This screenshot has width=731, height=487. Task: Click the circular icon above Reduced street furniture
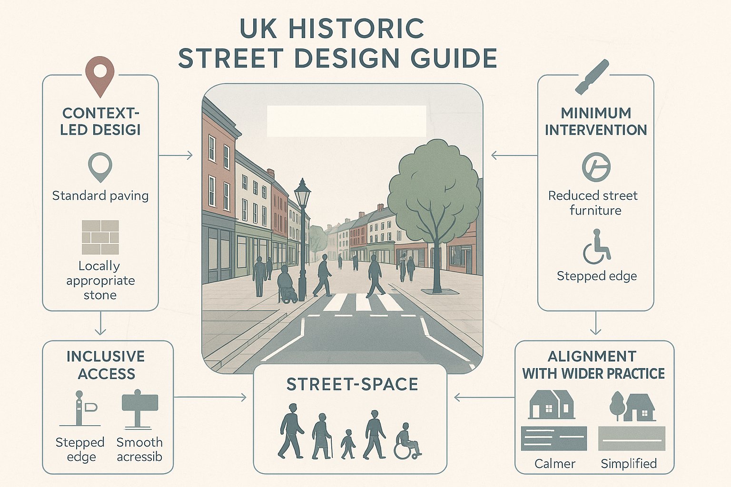(596, 167)
